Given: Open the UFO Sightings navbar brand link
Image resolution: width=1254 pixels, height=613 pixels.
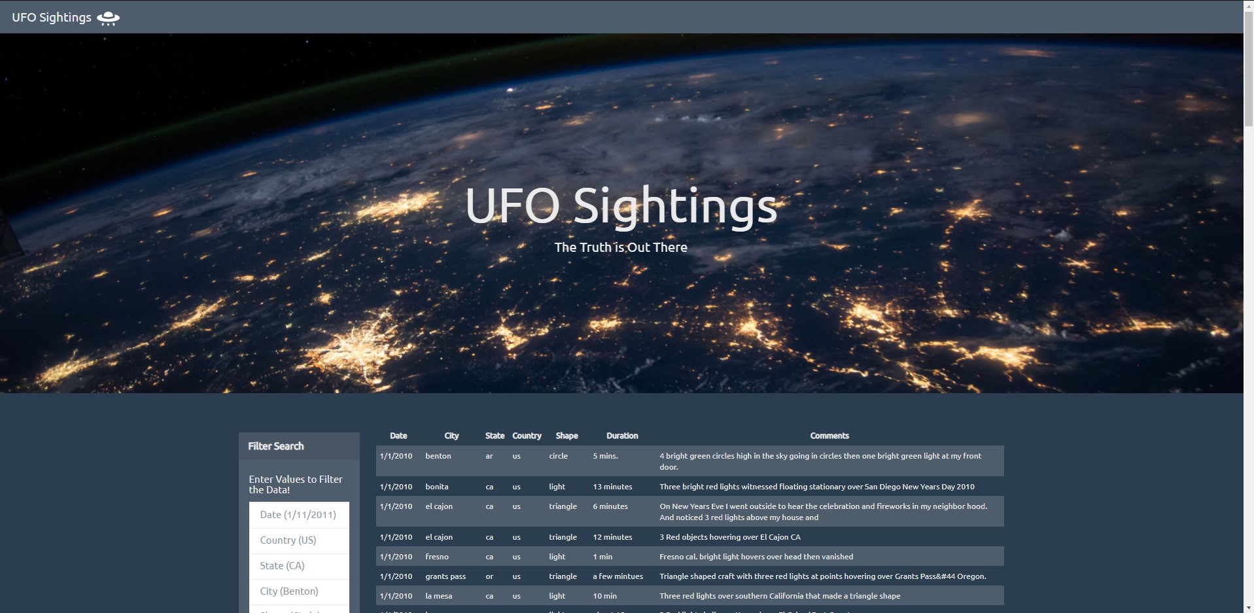Looking at the screenshot, I should [x=65, y=18].
